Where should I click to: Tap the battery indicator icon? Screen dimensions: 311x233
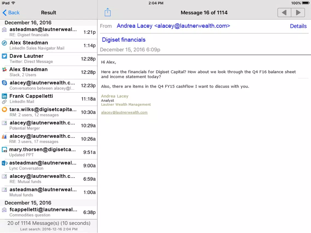point(306,3)
